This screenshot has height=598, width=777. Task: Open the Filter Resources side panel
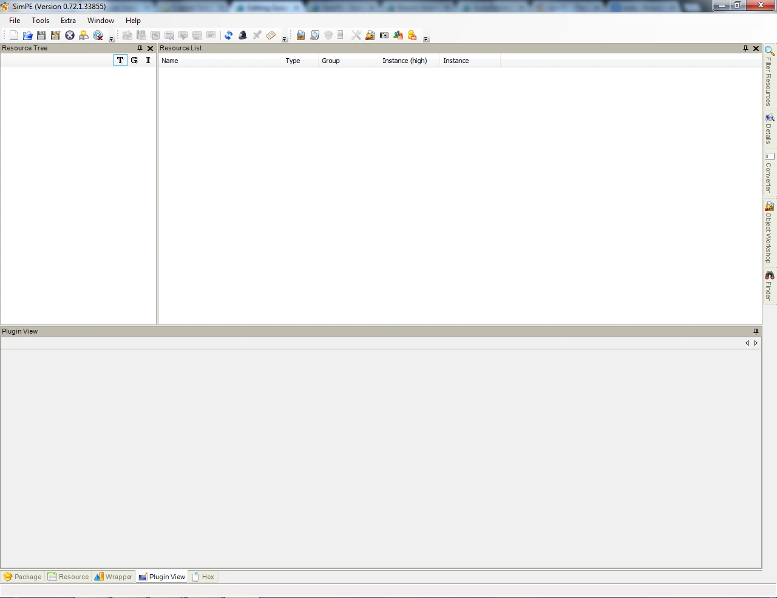[x=769, y=76]
